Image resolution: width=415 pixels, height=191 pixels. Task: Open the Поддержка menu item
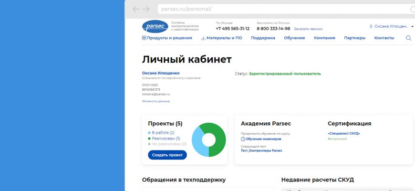point(263,38)
